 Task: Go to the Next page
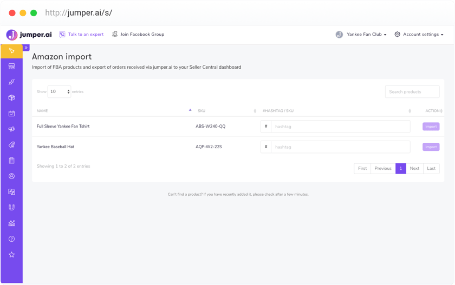[x=414, y=169]
